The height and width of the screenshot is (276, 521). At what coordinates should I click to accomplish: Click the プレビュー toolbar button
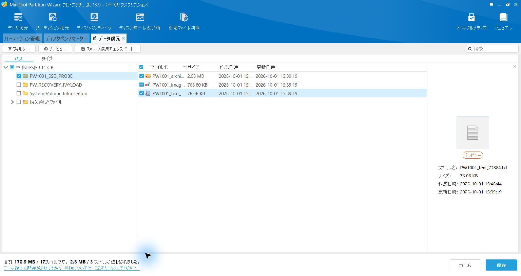[55, 49]
